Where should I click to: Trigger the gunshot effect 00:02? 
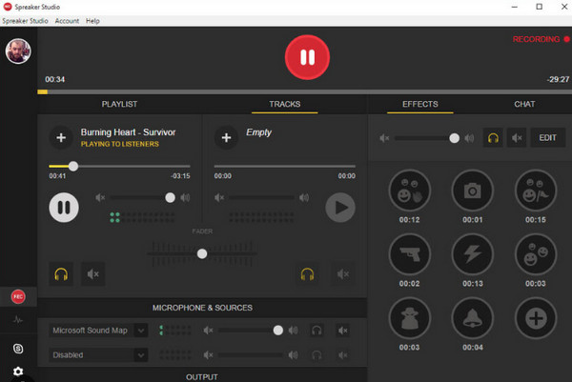tap(409, 254)
